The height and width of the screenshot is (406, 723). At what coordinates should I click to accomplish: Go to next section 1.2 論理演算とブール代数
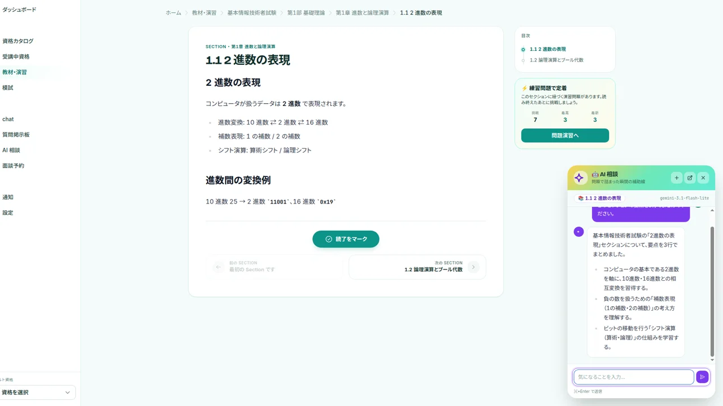click(417, 267)
